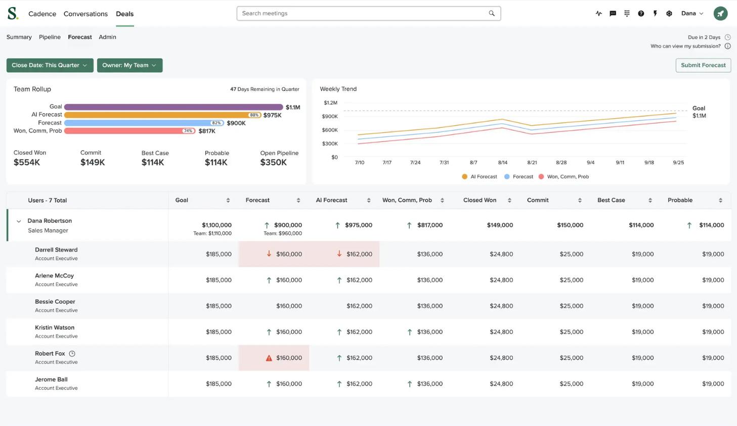This screenshot has height=426, width=737.
Task: Open Kristin Watson's row
Action: pos(368,332)
